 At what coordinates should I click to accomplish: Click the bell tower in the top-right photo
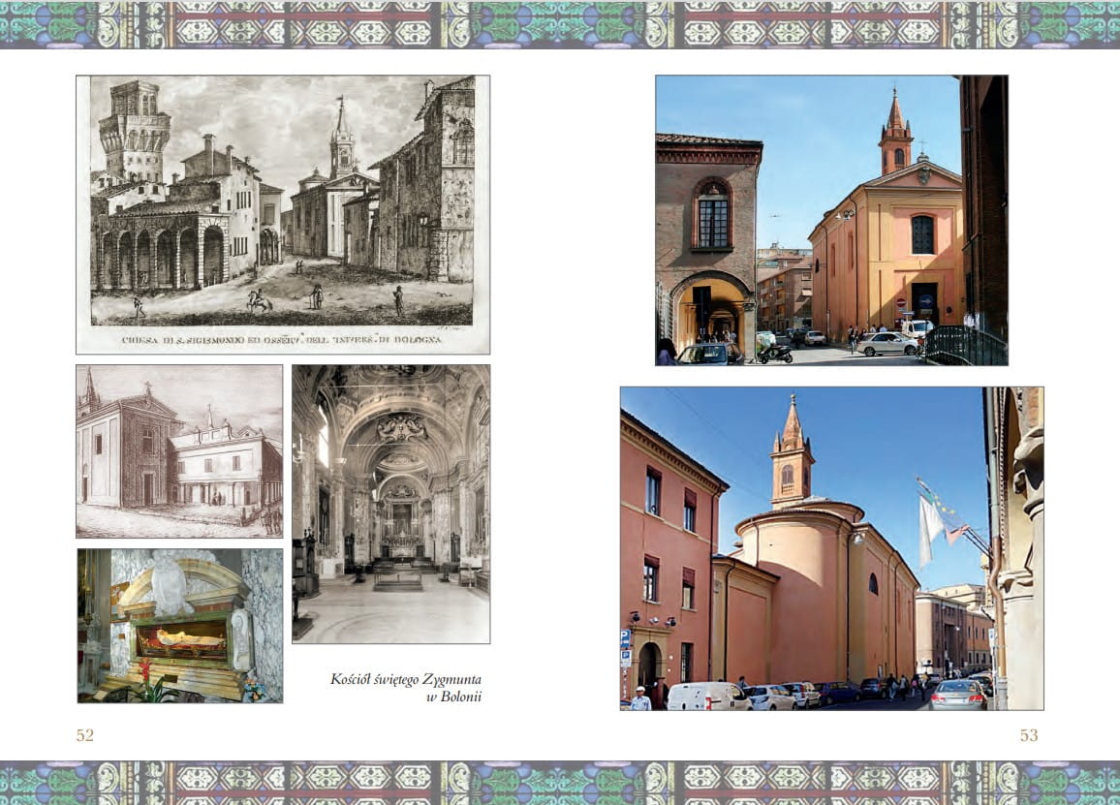click(x=895, y=136)
